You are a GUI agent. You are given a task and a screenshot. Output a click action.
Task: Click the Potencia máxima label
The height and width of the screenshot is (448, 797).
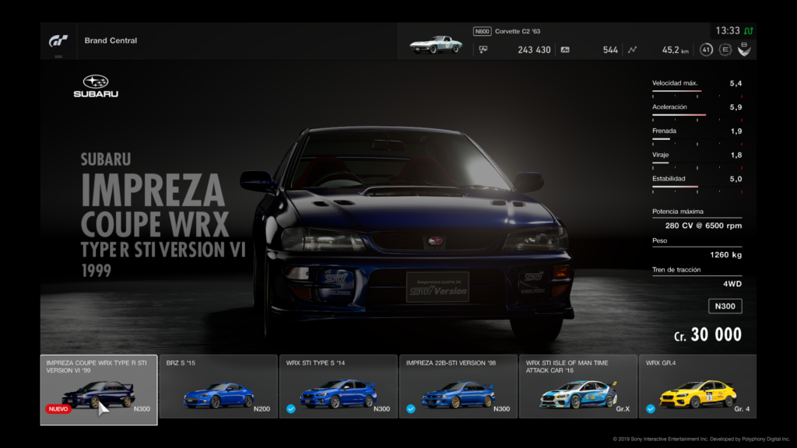678,212
